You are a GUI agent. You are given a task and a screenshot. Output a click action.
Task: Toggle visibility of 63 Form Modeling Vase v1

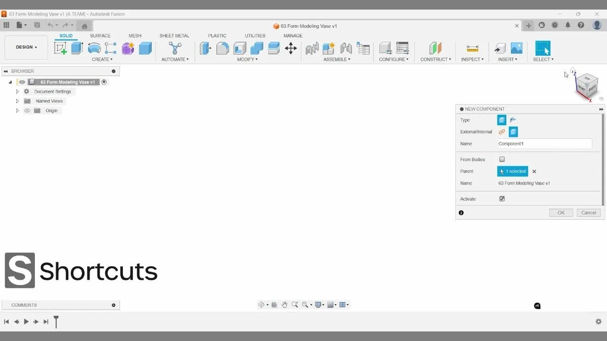(x=22, y=82)
